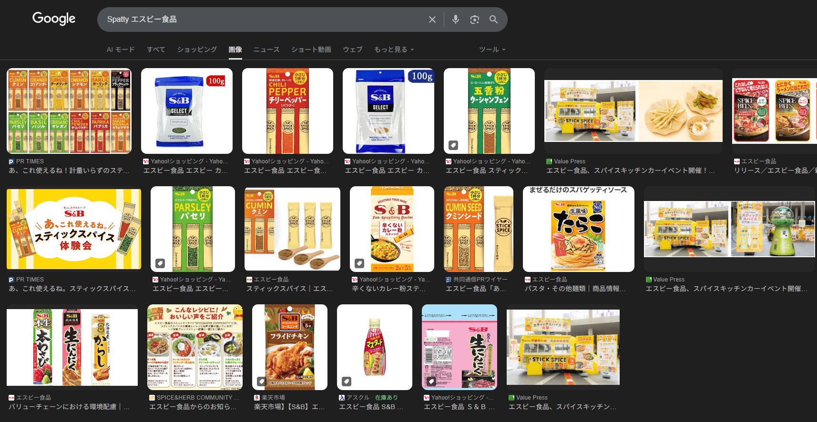The width and height of the screenshot is (817, 422).
Task: Open the ツール dropdown menu
Action: point(492,50)
